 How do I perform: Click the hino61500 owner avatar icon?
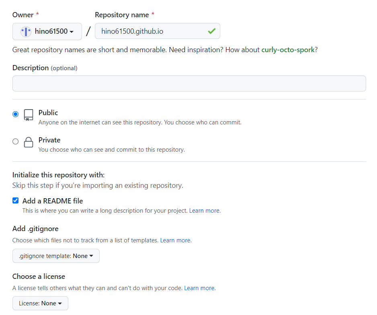[x=26, y=31]
